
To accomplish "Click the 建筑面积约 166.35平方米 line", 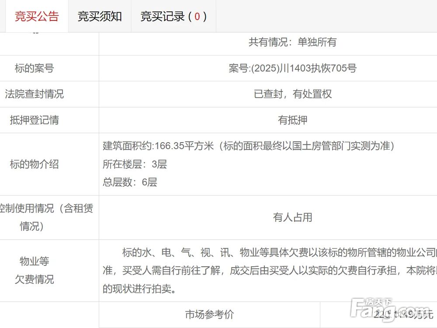I will click(x=248, y=146).
